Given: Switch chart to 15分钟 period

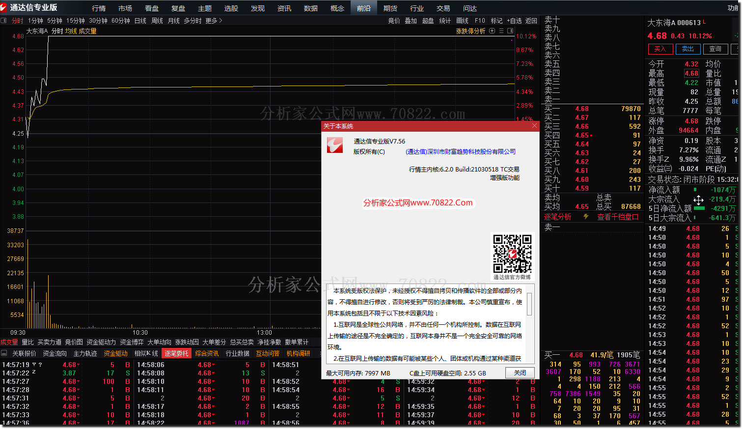Looking at the screenshot, I should (76, 21).
